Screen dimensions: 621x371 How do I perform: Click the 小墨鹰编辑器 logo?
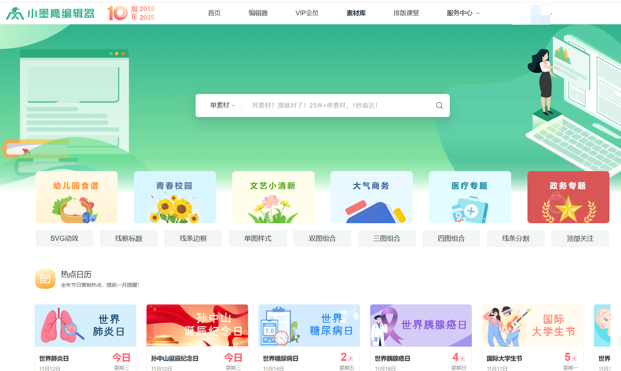pos(50,13)
